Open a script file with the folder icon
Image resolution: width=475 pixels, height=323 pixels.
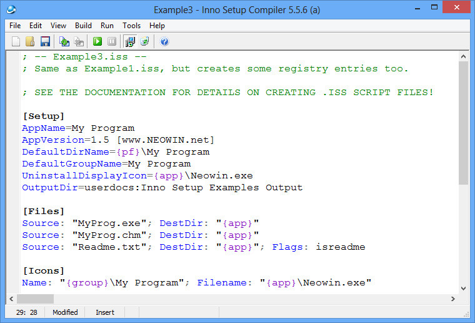point(30,41)
